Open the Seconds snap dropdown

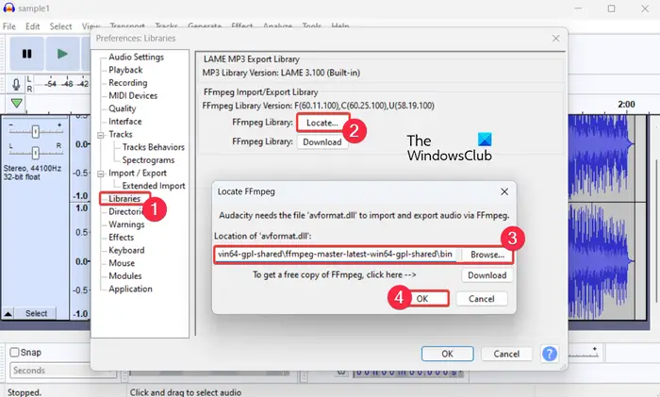pyautogui.click(x=62, y=371)
